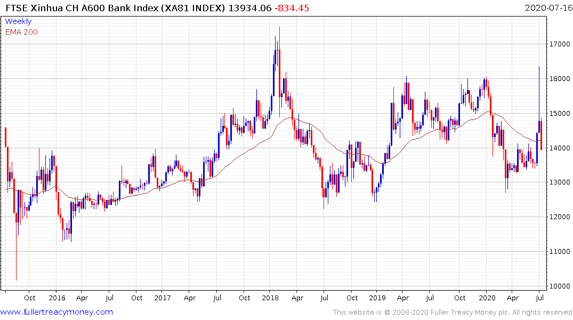Click the 2018 year label on time axis
Screen dimensions: 573x320
(270, 298)
